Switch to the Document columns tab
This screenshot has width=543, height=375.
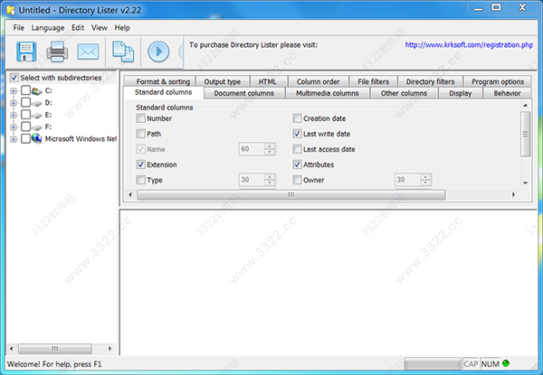click(244, 93)
